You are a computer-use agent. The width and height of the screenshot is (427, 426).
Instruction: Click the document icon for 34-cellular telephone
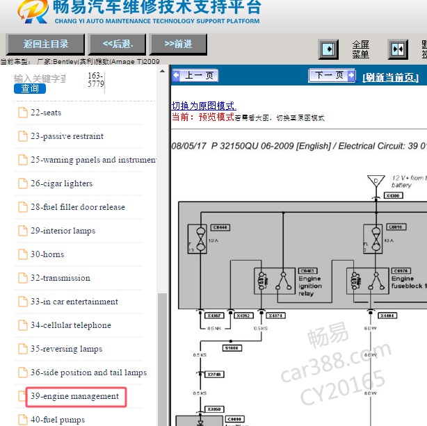click(x=23, y=325)
